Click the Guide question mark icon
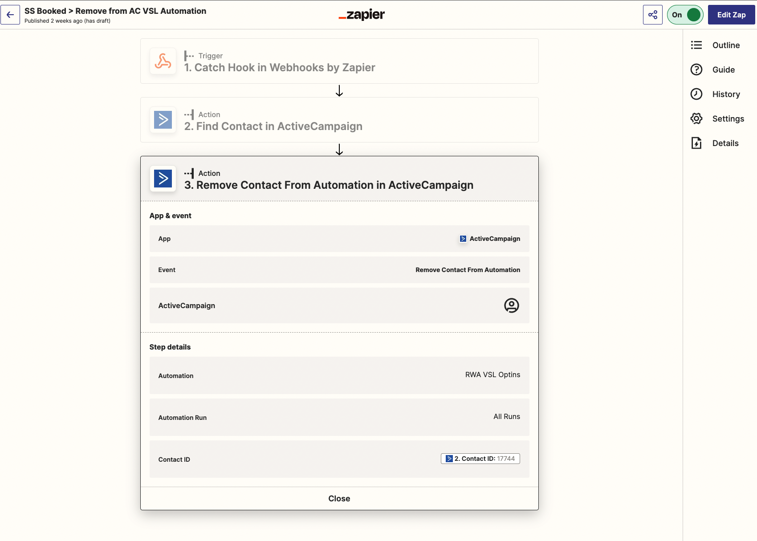The height and width of the screenshot is (541, 757). 696,69
